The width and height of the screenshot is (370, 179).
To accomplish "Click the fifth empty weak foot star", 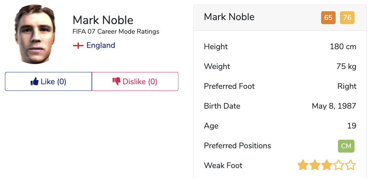I will 351,165.
